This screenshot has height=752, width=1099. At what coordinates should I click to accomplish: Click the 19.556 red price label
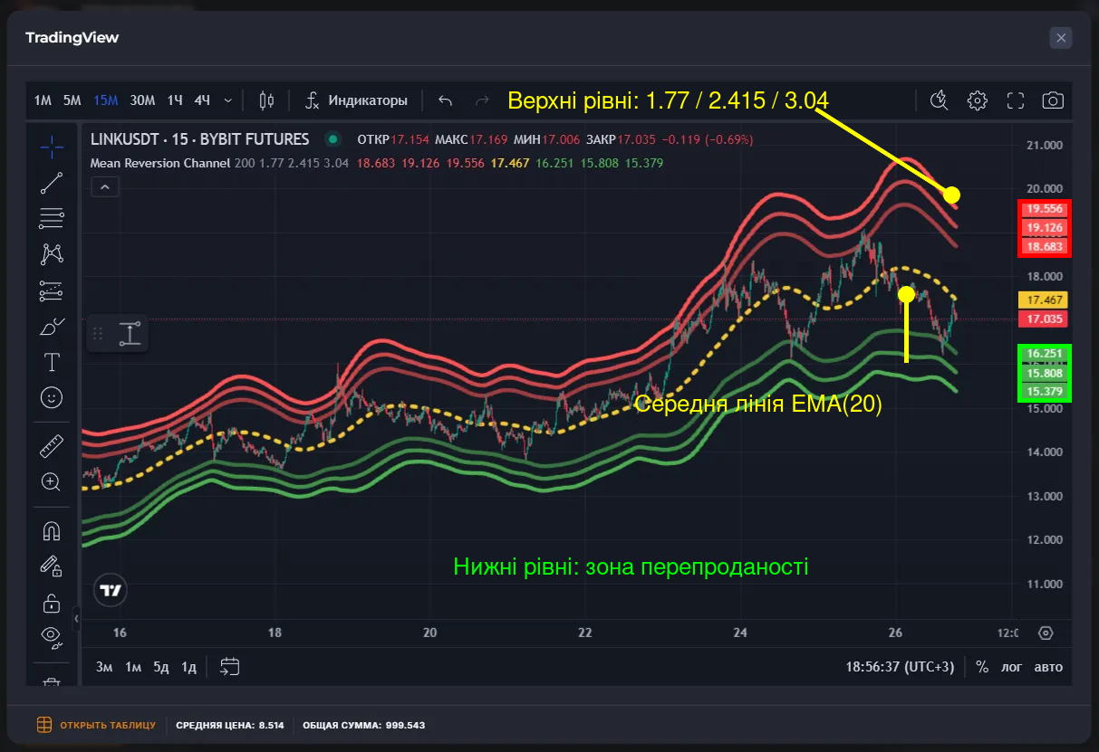1045,208
